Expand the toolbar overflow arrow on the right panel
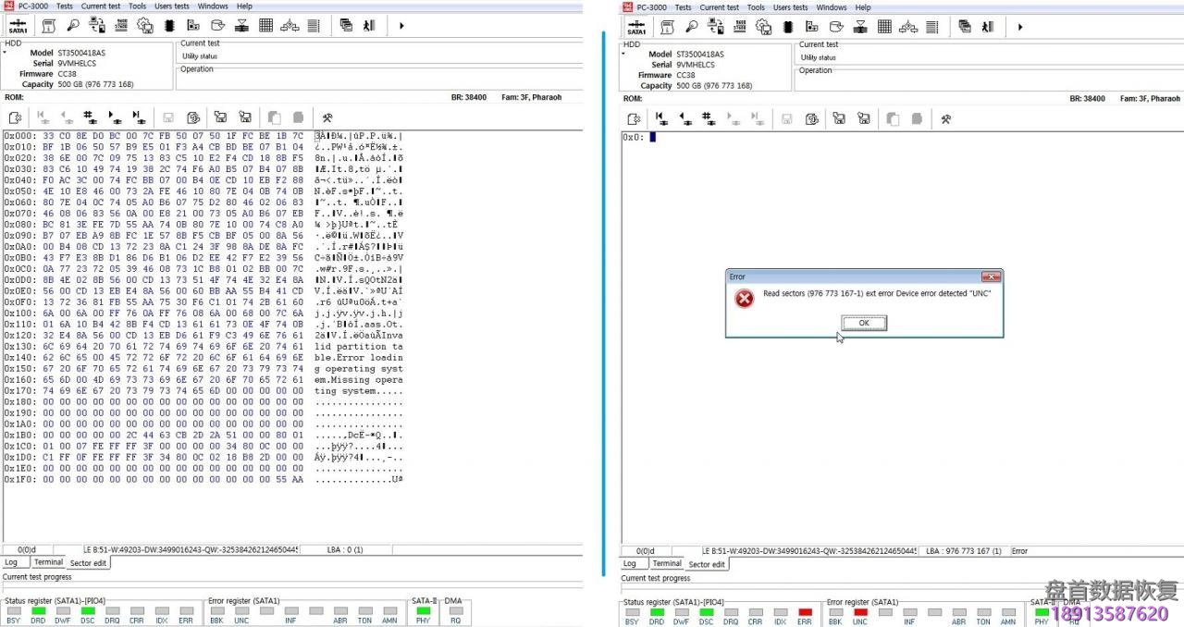 point(1018,27)
